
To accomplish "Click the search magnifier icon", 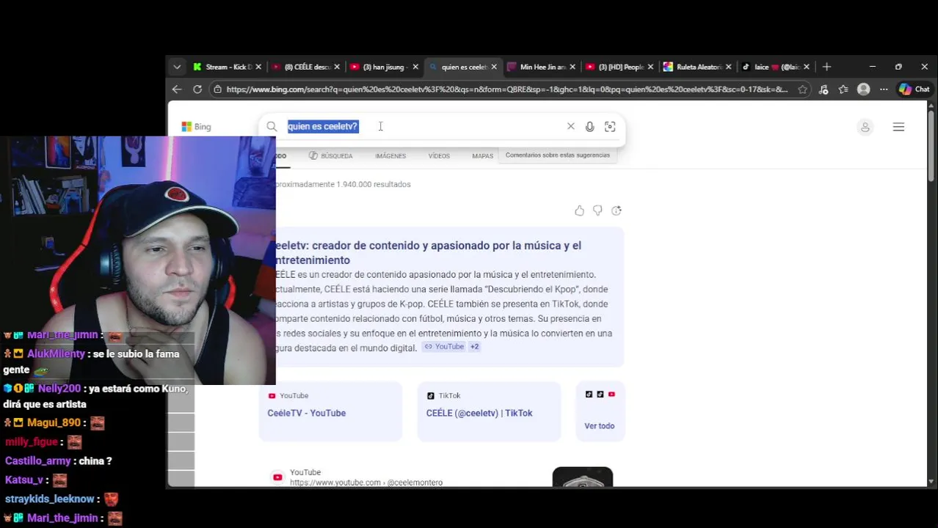I will (272, 127).
